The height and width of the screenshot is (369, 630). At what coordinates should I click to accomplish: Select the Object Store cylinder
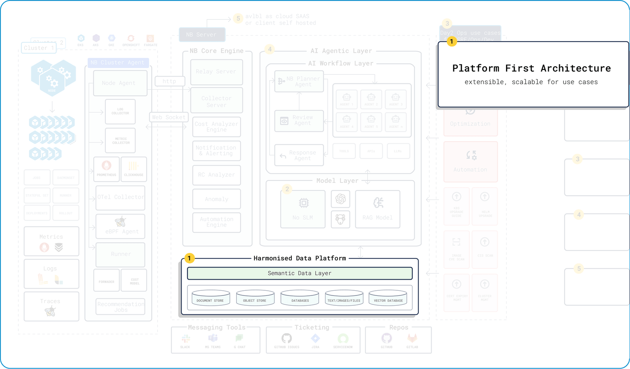(255, 298)
